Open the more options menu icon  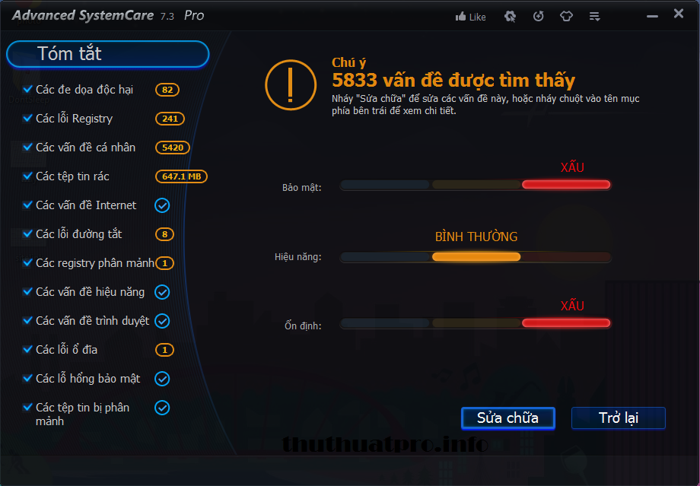click(594, 17)
